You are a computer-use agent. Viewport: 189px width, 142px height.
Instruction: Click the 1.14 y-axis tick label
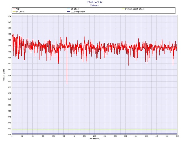tap(9, 46)
